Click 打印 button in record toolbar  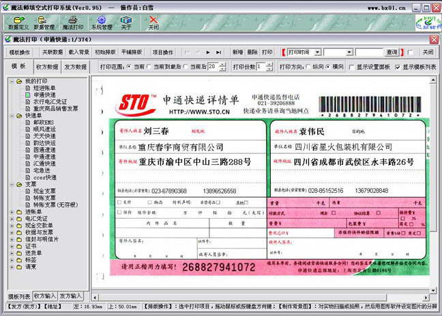coord(267,52)
